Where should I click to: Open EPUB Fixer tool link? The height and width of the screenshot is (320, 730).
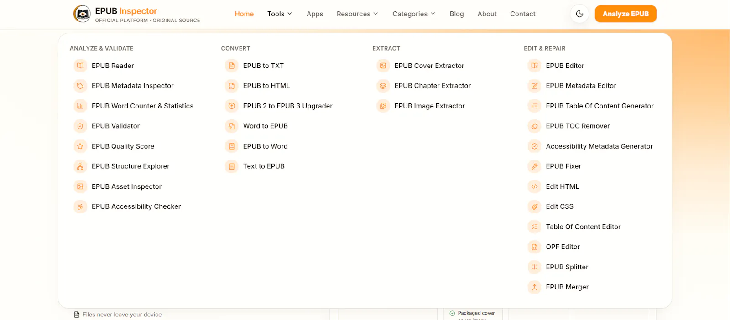pyautogui.click(x=563, y=166)
